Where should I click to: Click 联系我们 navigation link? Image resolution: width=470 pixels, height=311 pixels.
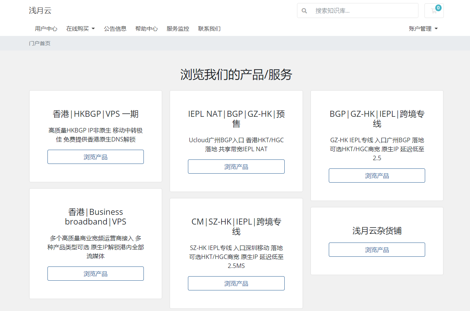209,29
